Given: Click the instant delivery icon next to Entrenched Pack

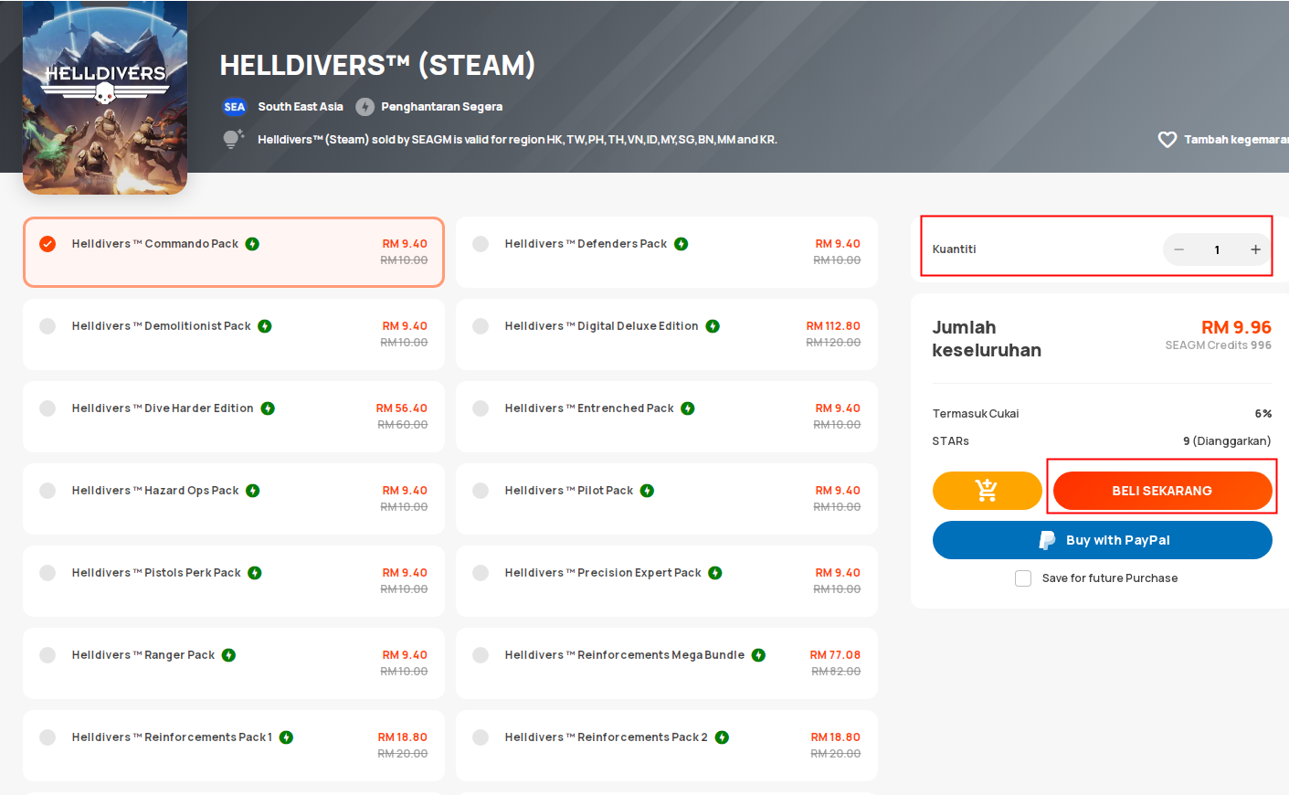Looking at the screenshot, I should [688, 408].
